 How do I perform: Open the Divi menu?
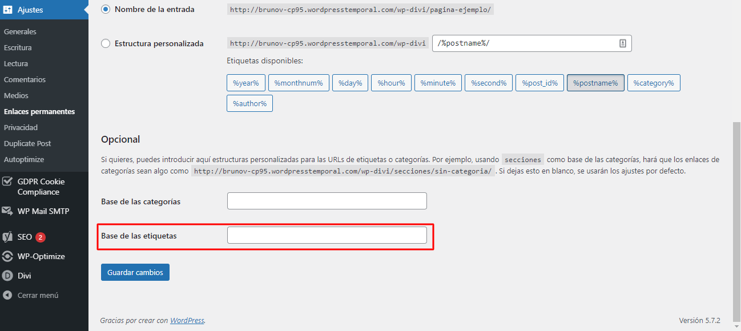tap(44, 276)
